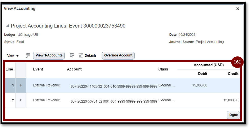Click the truncated Class cell in line 2

pyautogui.click(x=167, y=100)
